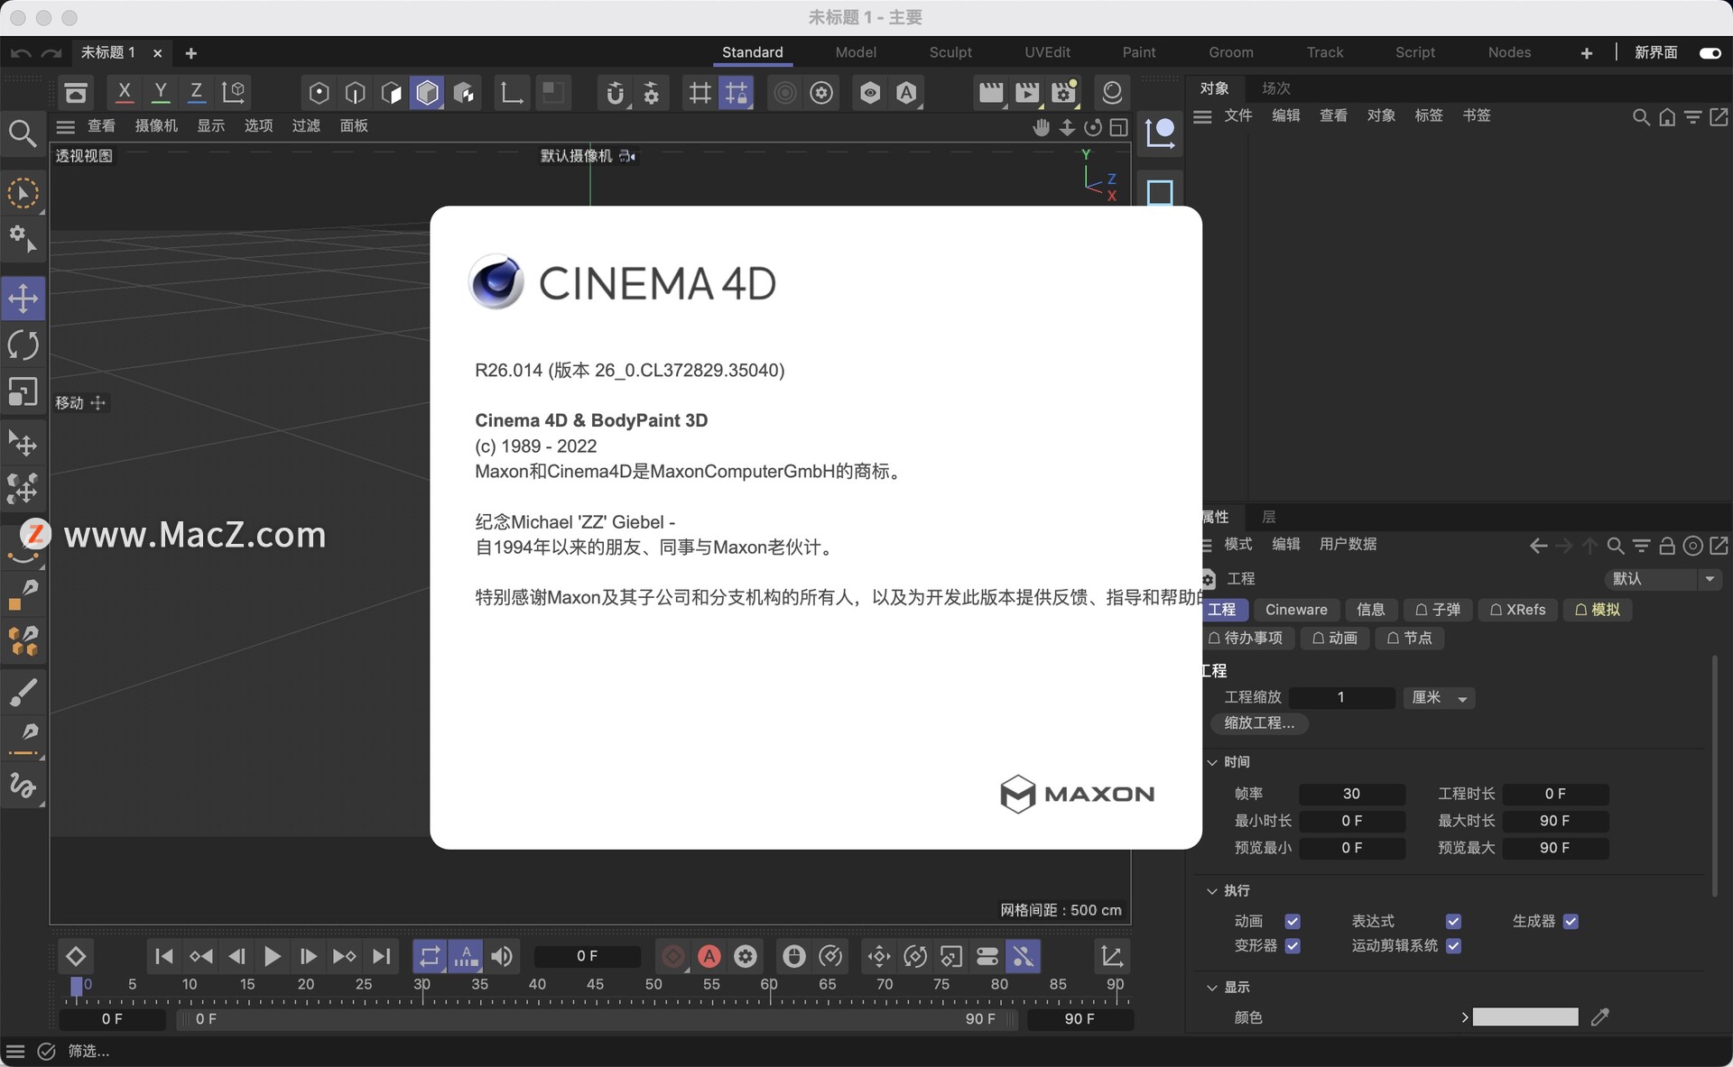The width and height of the screenshot is (1733, 1067).
Task: Pick color with eyedropper icon
Action: click(1599, 1017)
